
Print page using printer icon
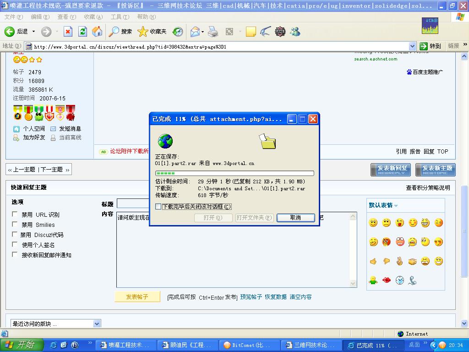[x=213, y=32]
